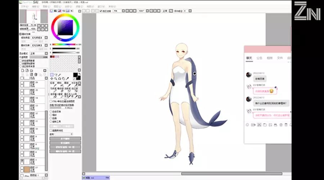Delete layer with trash icon

click(x=36, y=75)
